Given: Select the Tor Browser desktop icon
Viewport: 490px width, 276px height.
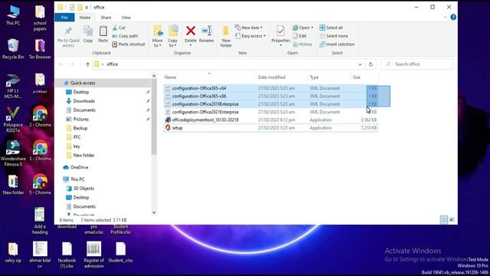Looking at the screenshot, I should pyautogui.click(x=40, y=49).
